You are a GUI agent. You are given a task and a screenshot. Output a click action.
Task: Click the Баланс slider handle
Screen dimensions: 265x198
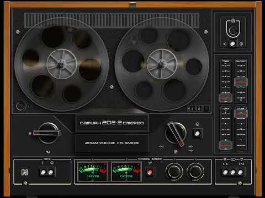point(241,82)
